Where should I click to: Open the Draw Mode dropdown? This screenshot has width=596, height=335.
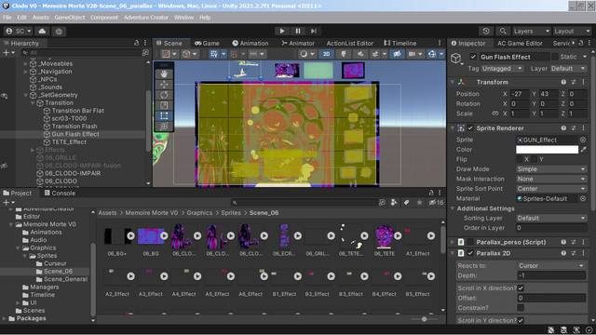click(551, 169)
